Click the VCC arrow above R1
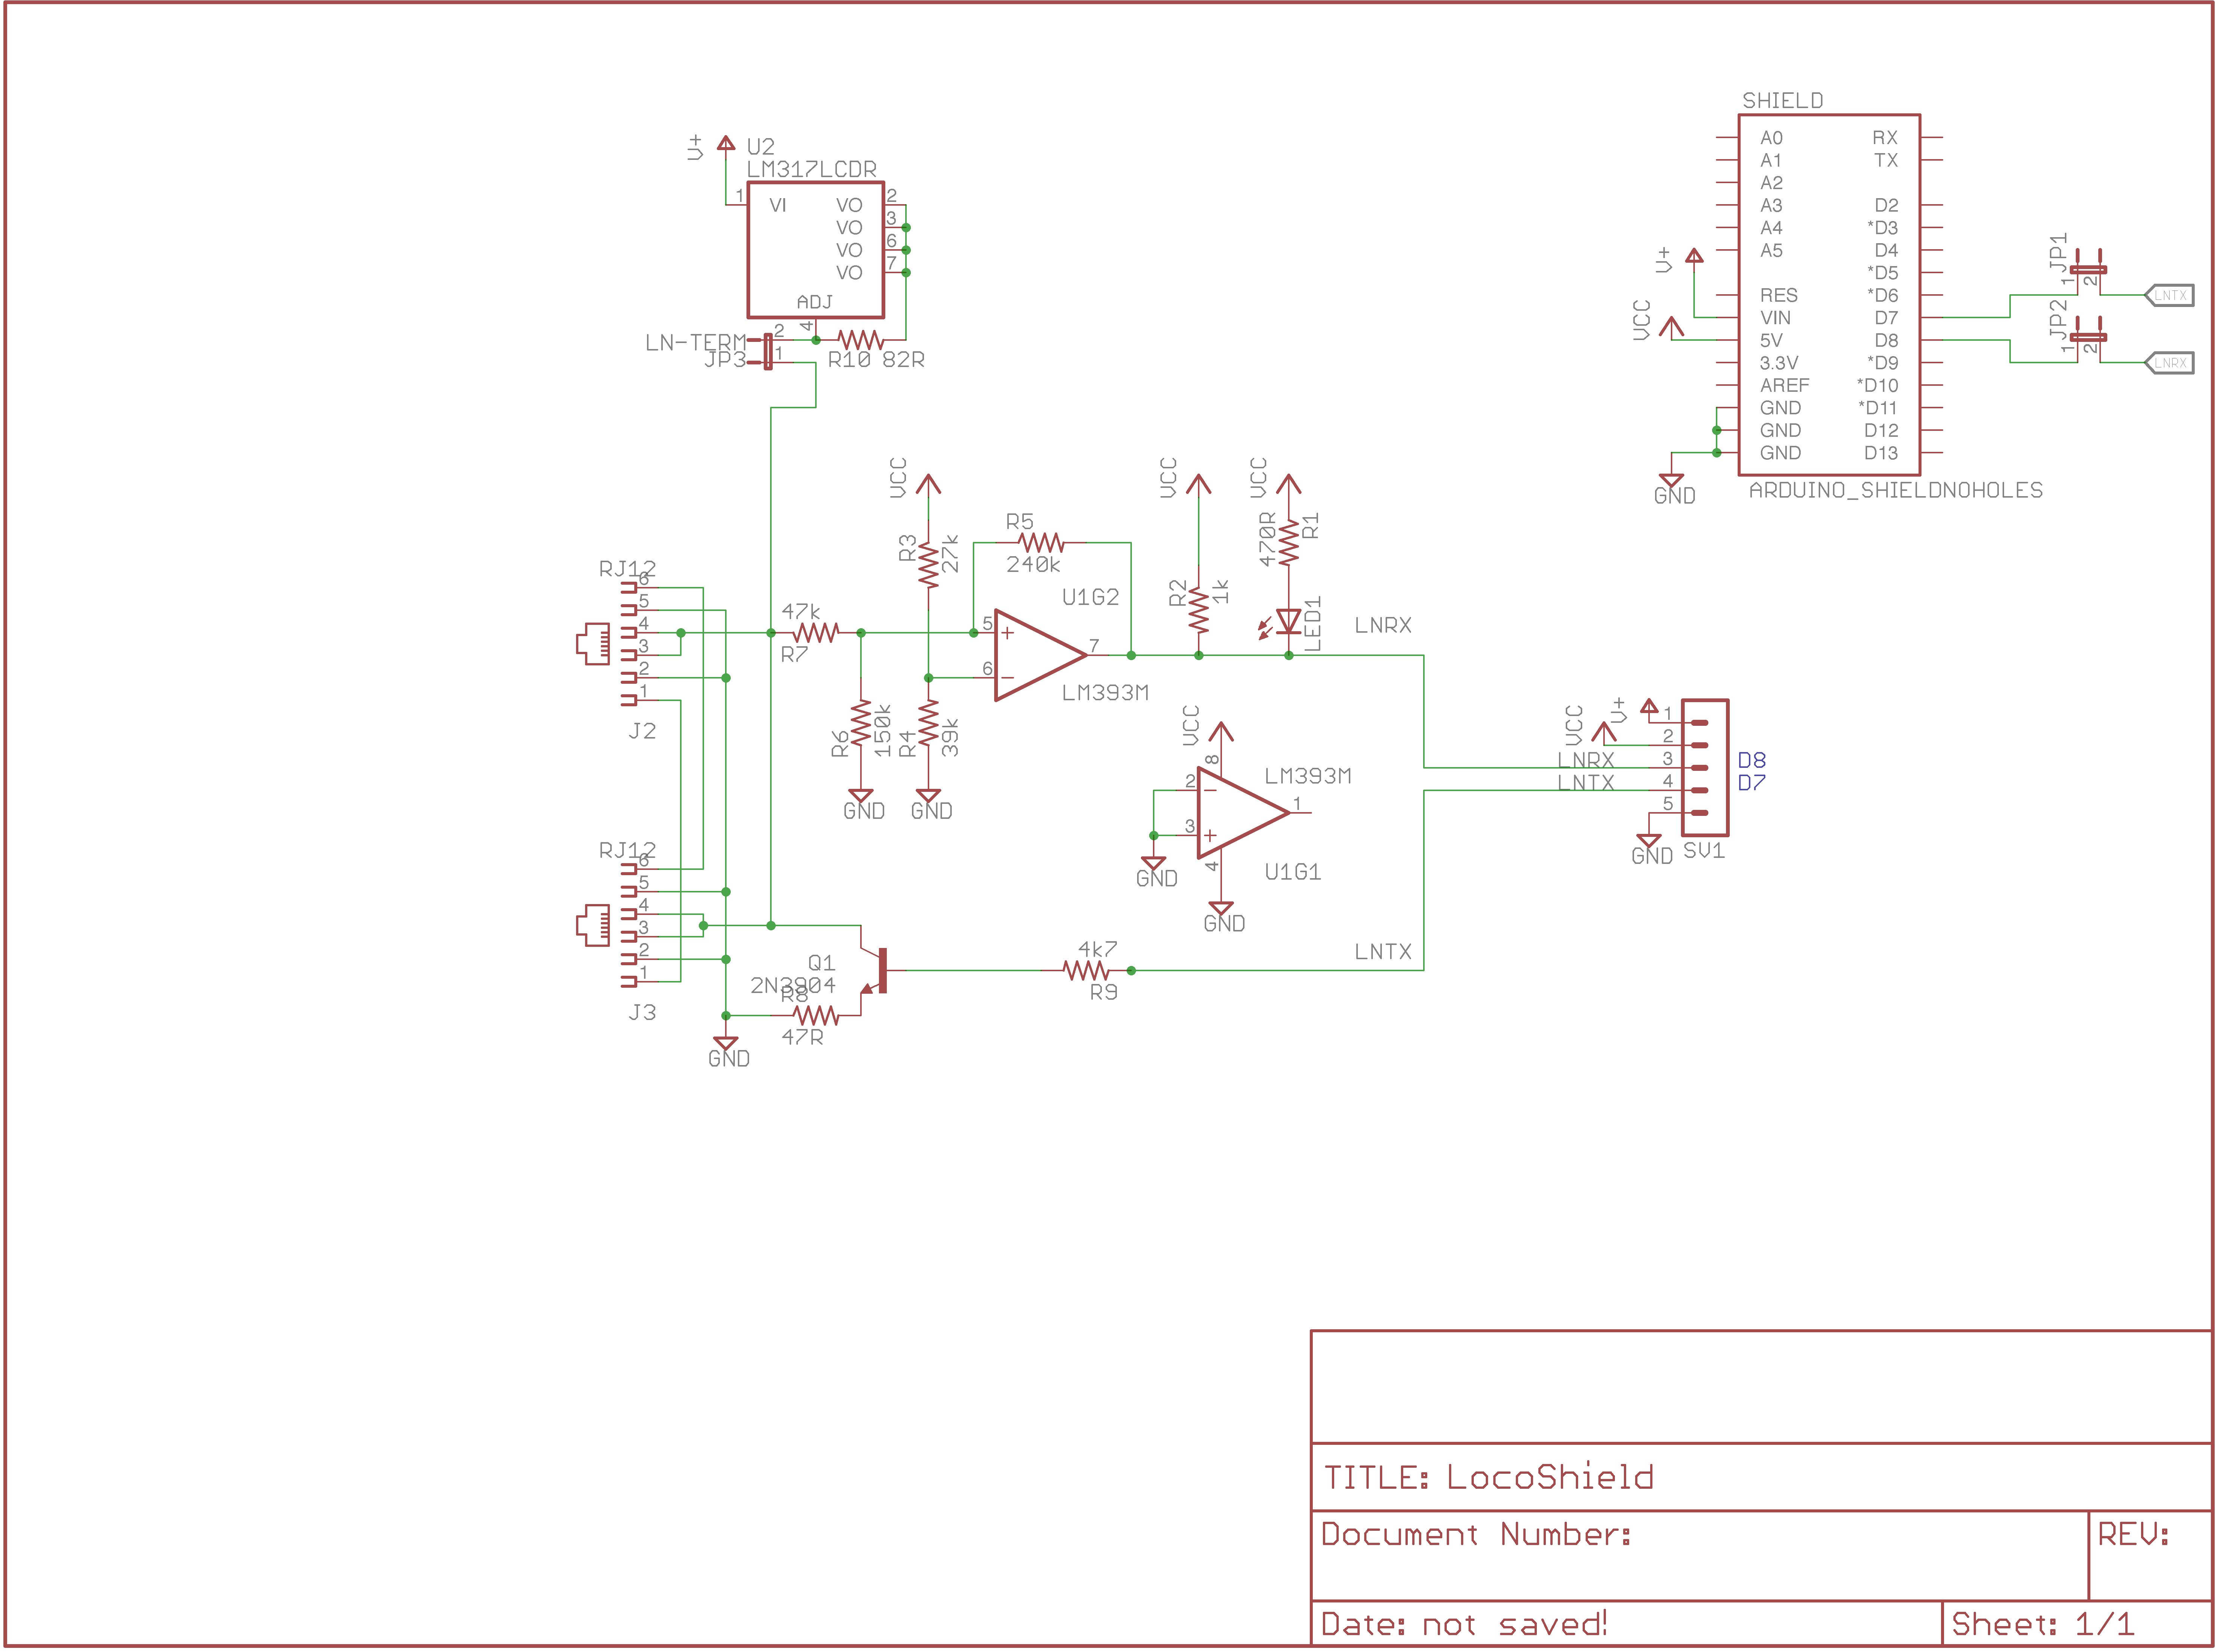The height and width of the screenshot is (1652, 2215). click(x=1289, y=484)
